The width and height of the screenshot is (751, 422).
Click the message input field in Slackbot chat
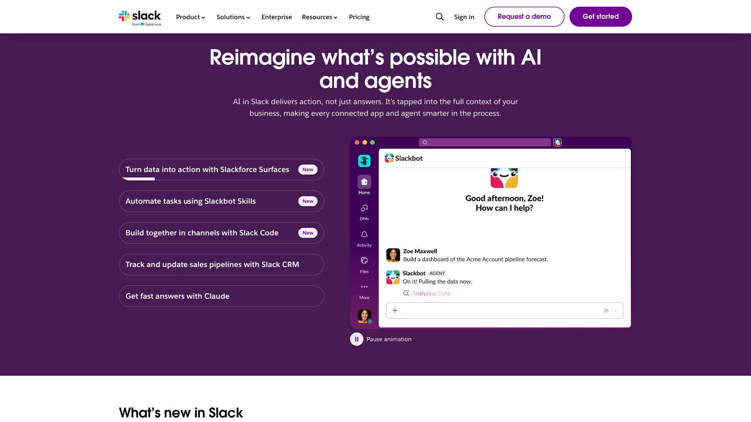coord(505,311)
